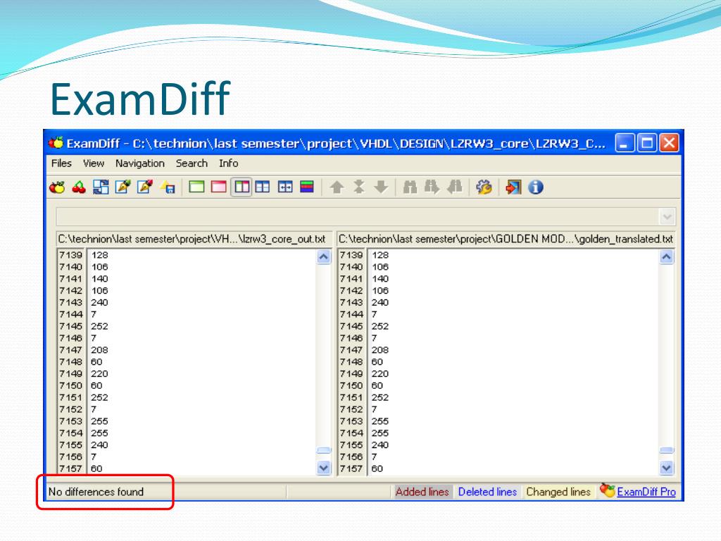The image size is (721, 541).
Task: Open the Options gear icon
Action: (x=484, y=187)
